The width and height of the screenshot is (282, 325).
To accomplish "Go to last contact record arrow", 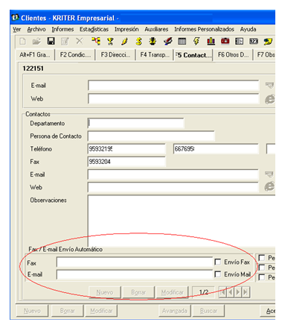I will coord(246,292).
